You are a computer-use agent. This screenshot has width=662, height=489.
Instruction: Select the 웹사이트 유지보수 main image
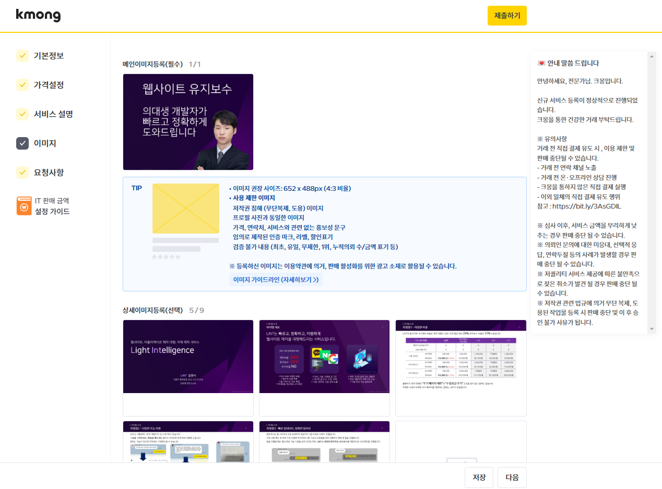[x=188, y=122]
